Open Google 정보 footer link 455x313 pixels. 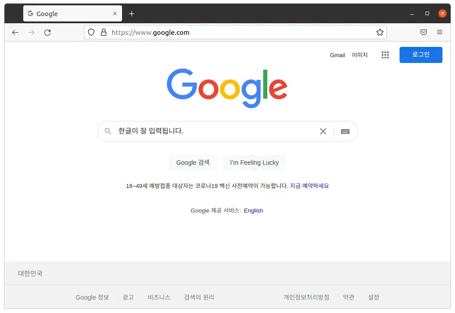[x=92, y=297]
